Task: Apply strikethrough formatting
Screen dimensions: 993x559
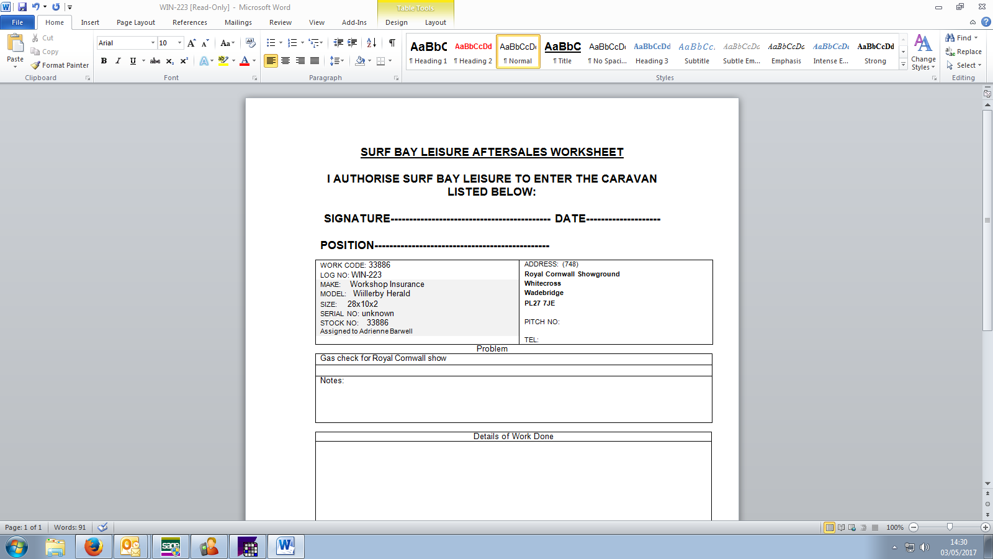Action: [x=155, y=61]
